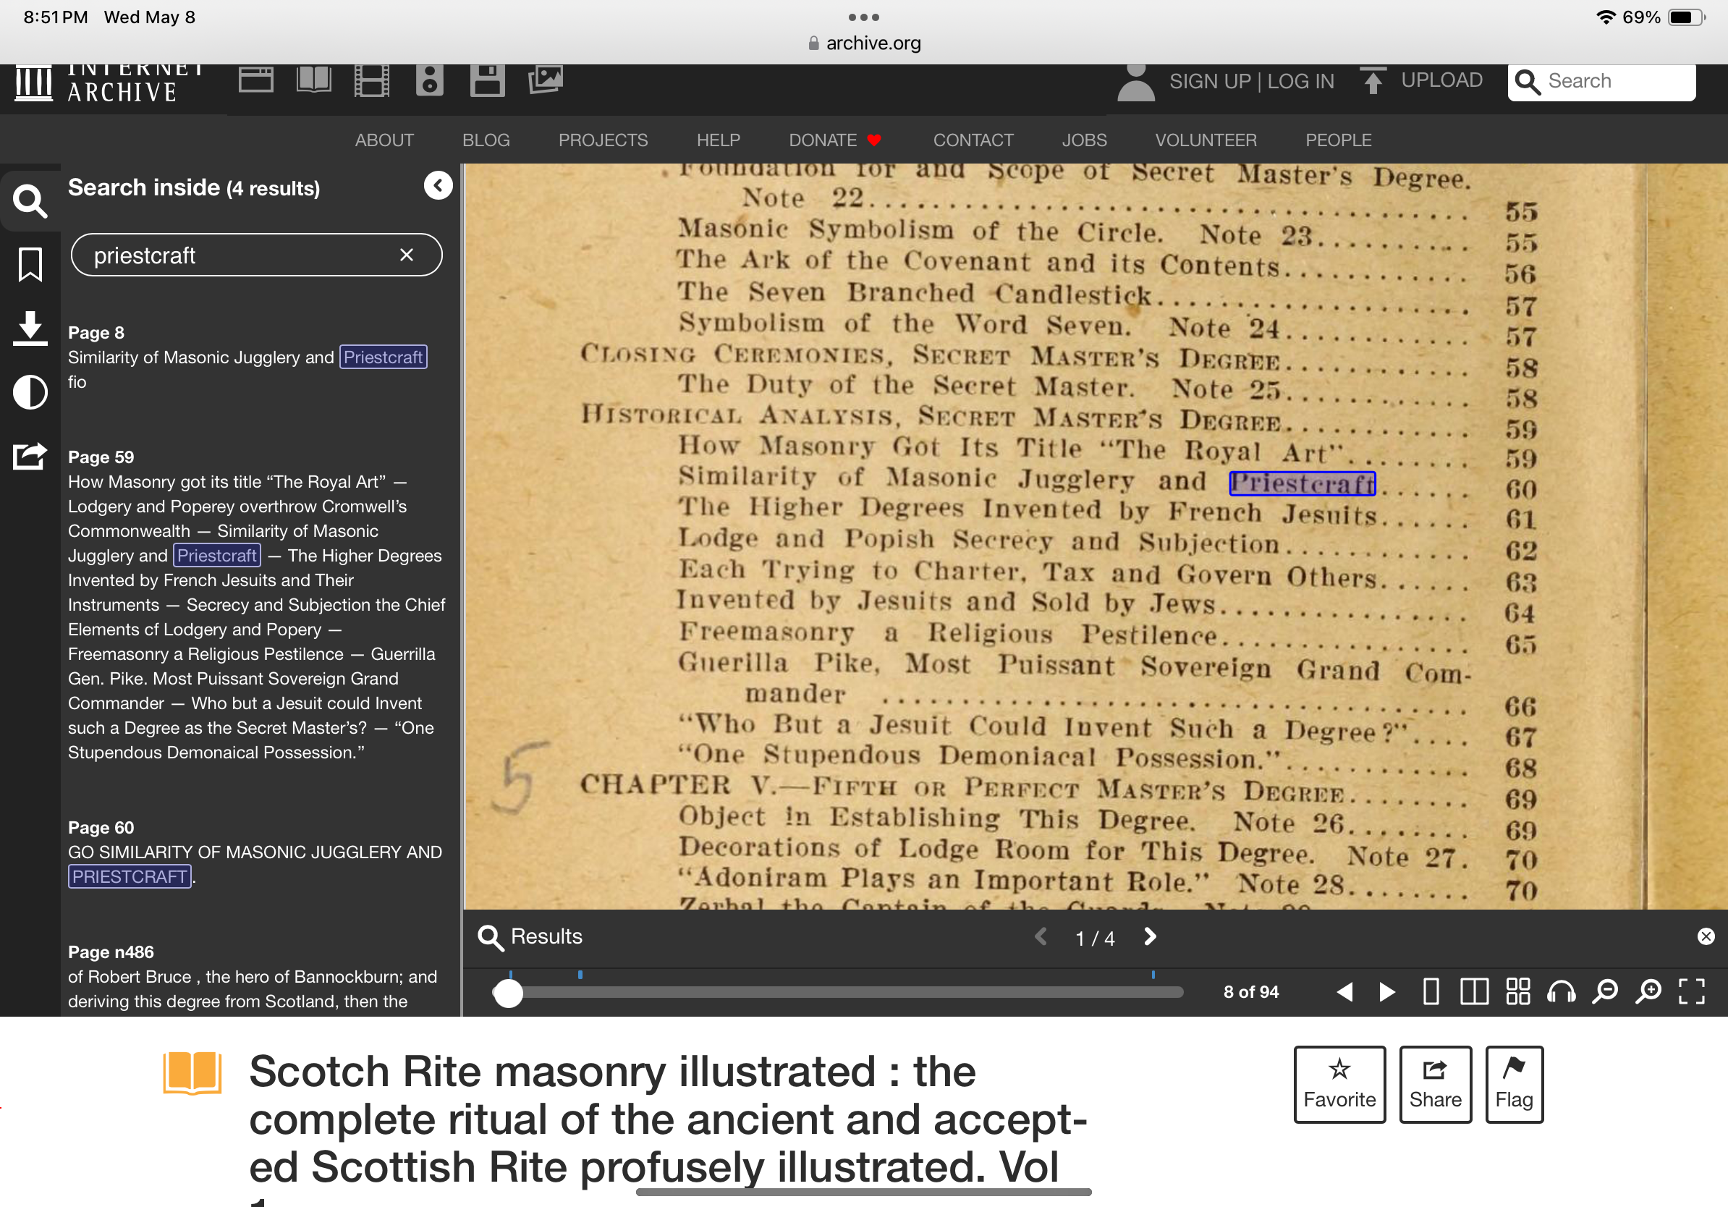Open the Audio speaker icon
Screen dimensions: 1728x1207
tap(430, 80)
